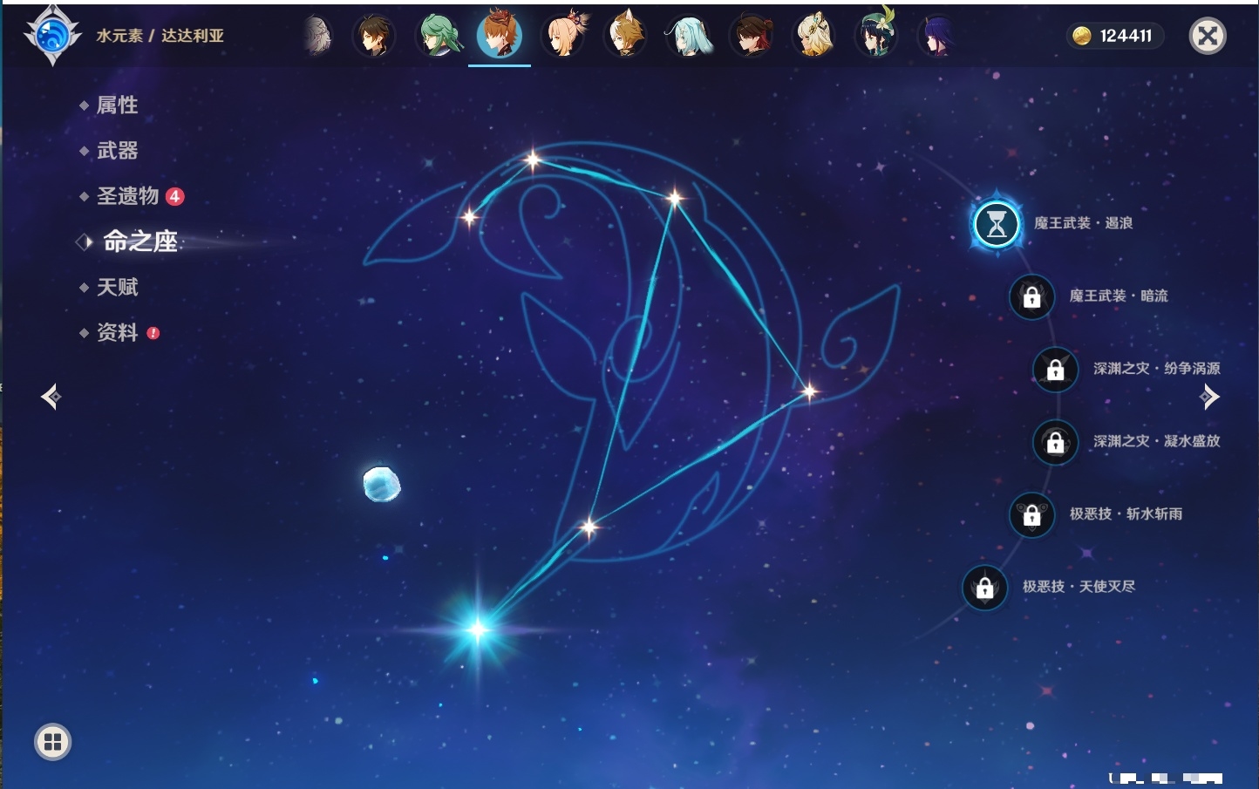Close the character screen with X button
The height and width of the screenshot is (789, 1259).
[1208, 36]
